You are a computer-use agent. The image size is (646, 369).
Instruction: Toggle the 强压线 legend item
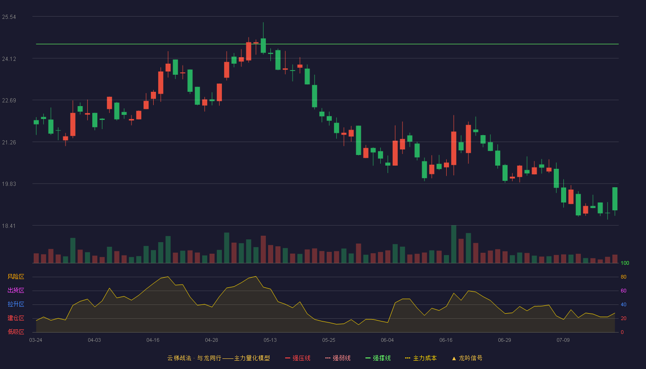point(298,358)
